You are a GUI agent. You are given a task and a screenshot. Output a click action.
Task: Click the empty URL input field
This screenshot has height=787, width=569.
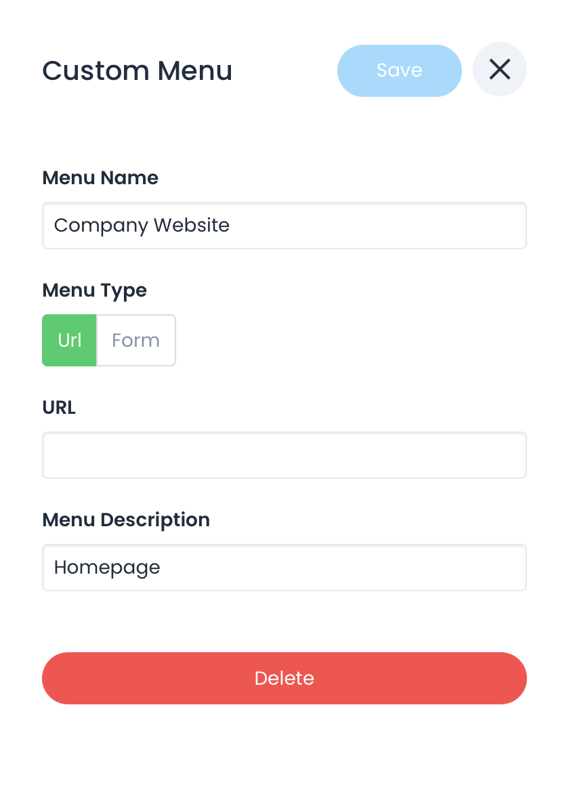pos(284,455)
